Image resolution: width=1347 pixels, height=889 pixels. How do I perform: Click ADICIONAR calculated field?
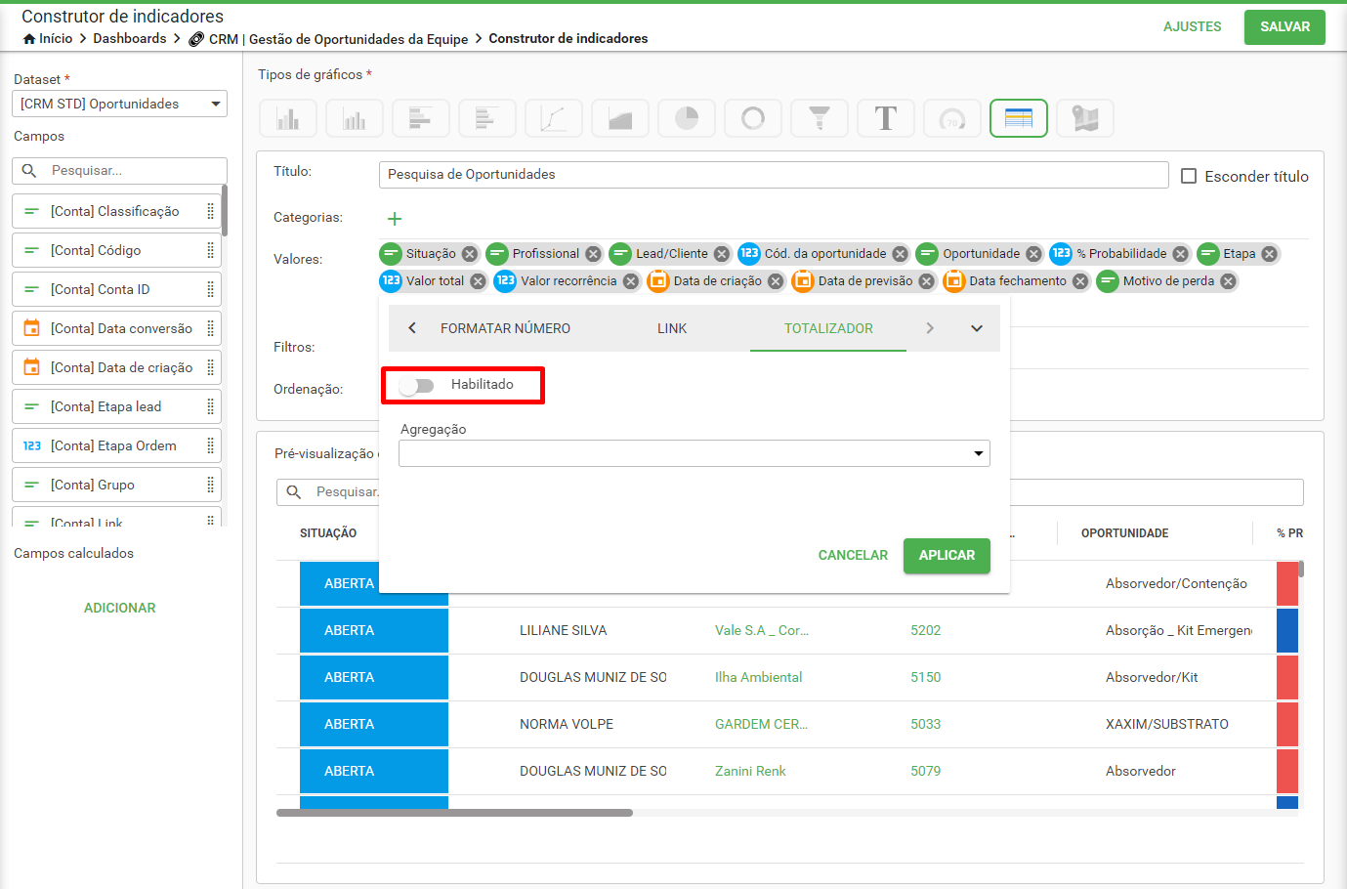pos(120,608)
